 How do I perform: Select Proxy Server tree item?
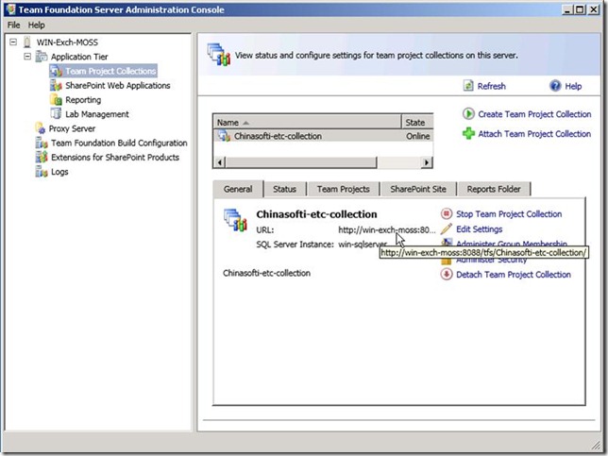(72, 128)
